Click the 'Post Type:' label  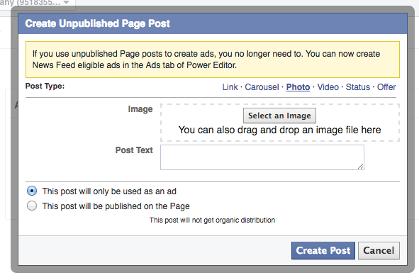pos(45,86)
